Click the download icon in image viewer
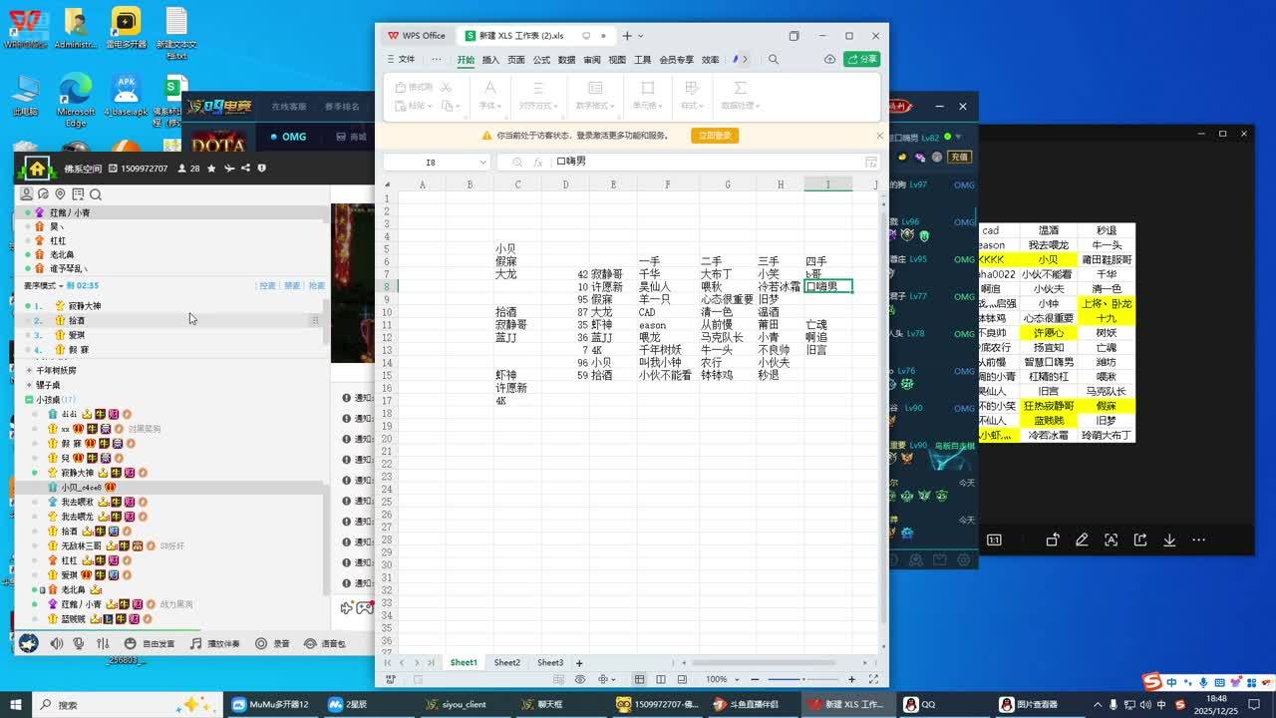The height and width of the screenshot is (718, 1276). tap(1169, 539)
